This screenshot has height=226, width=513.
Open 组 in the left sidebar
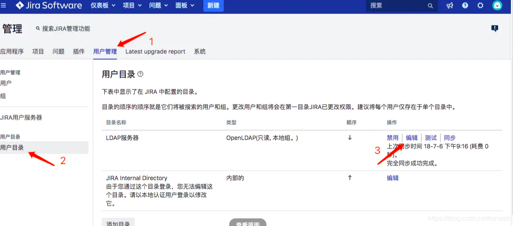[x=3, y=96]
